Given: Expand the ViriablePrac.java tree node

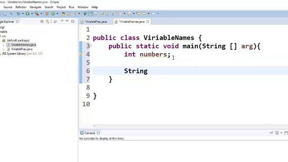Looking at the screenshot, I should tap(4, 49).
